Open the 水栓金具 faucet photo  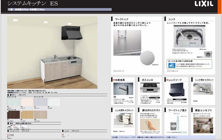click(123, 89)
